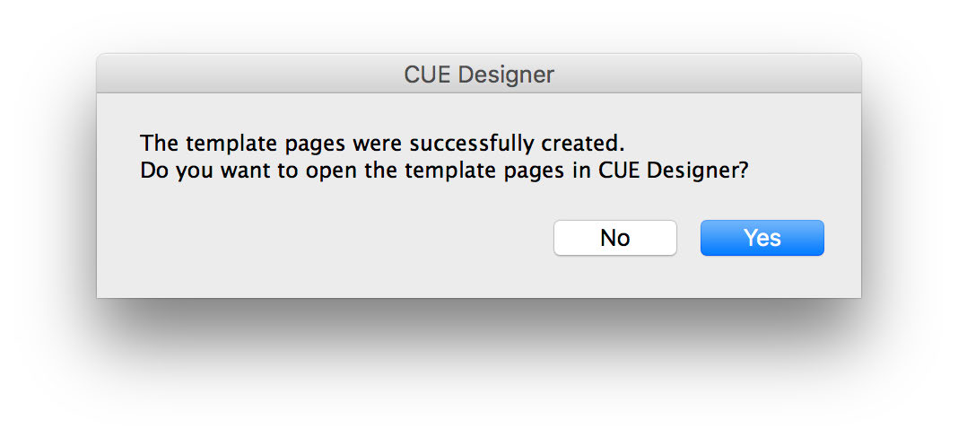958x438 pixels.
Task: Click the "CUE Designer" dialog title text
Action: click(479, 74)
